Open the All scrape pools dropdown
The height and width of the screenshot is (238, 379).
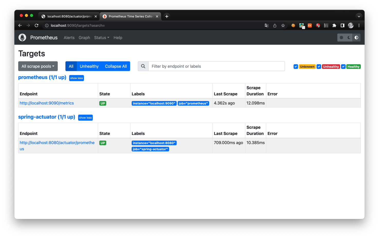[38, 66]
